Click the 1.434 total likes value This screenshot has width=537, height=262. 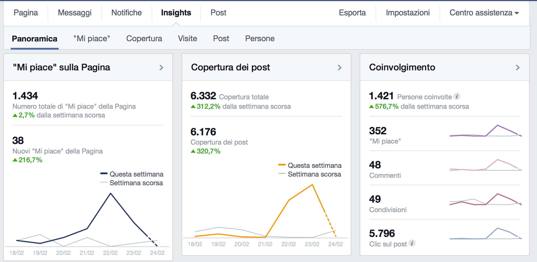coord(25,96)
